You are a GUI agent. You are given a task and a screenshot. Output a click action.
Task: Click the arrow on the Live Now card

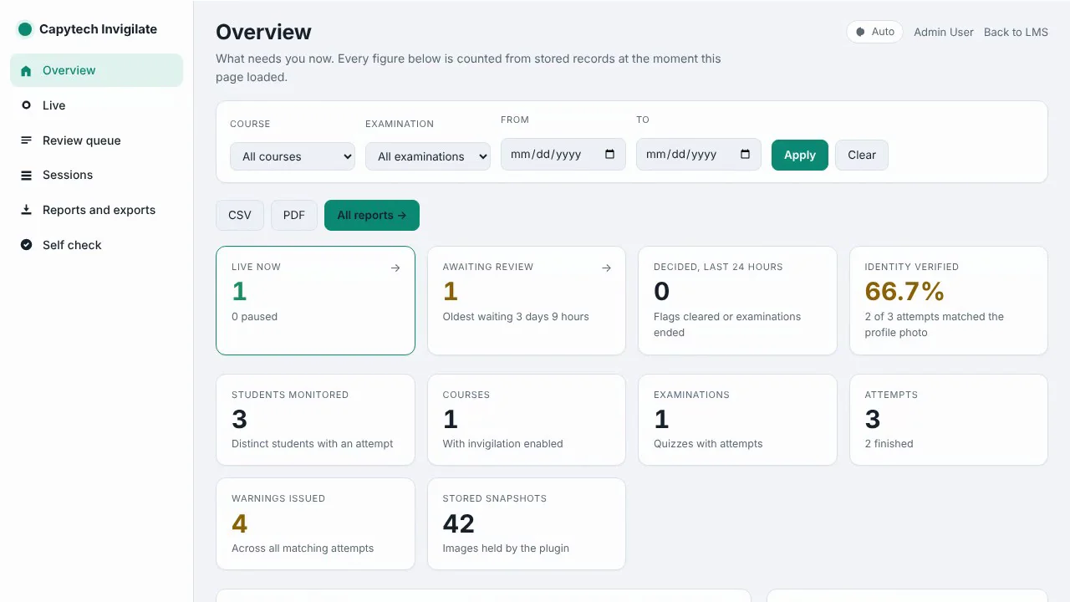[395, 268]
